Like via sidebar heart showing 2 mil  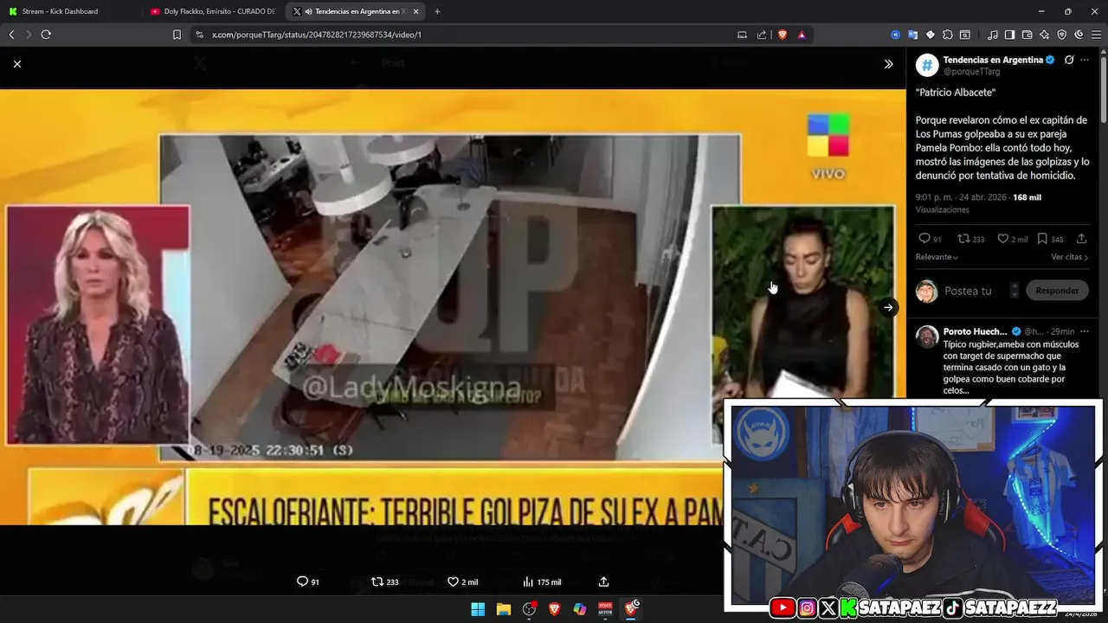click(x=1012, y=239)
